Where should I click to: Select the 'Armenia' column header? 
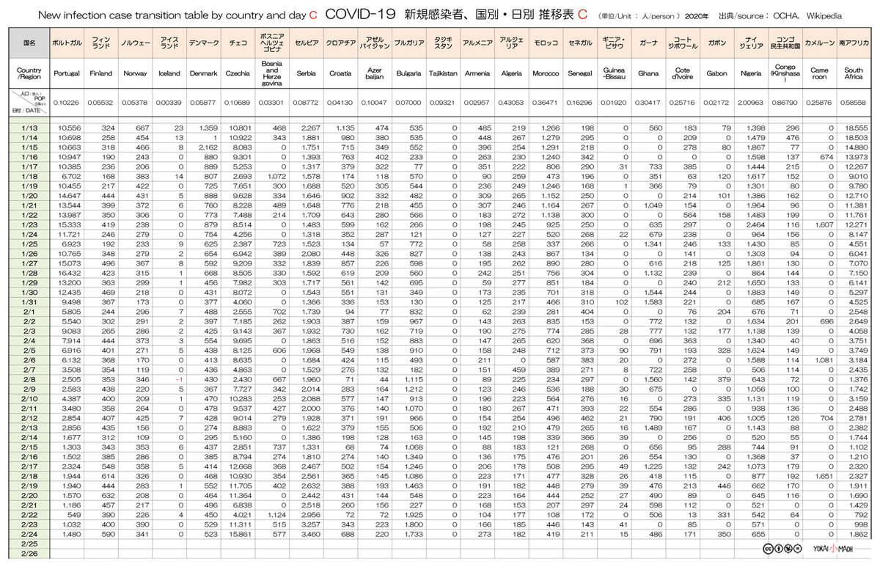(x=477, y=74)
